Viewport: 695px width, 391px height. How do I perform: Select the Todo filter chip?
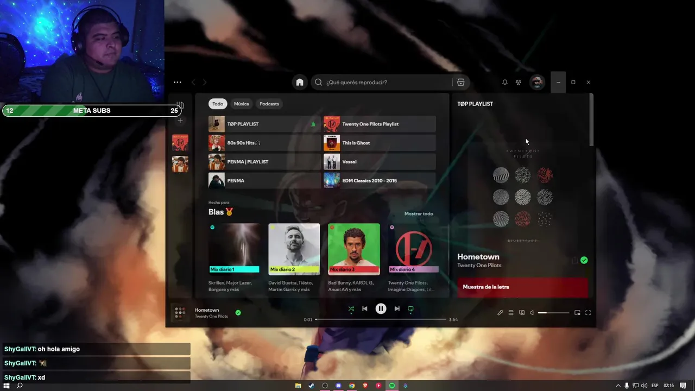point(218,104)
